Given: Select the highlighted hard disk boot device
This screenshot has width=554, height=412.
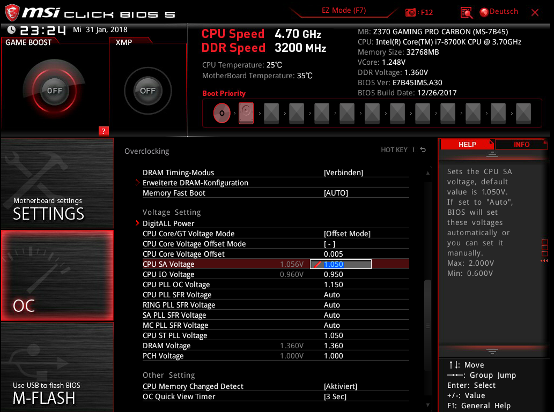Looking at the screenshot, I should click(x=246, y=113).
